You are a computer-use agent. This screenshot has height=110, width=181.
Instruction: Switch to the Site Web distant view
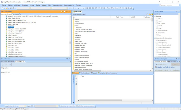(x=85, y=73)
